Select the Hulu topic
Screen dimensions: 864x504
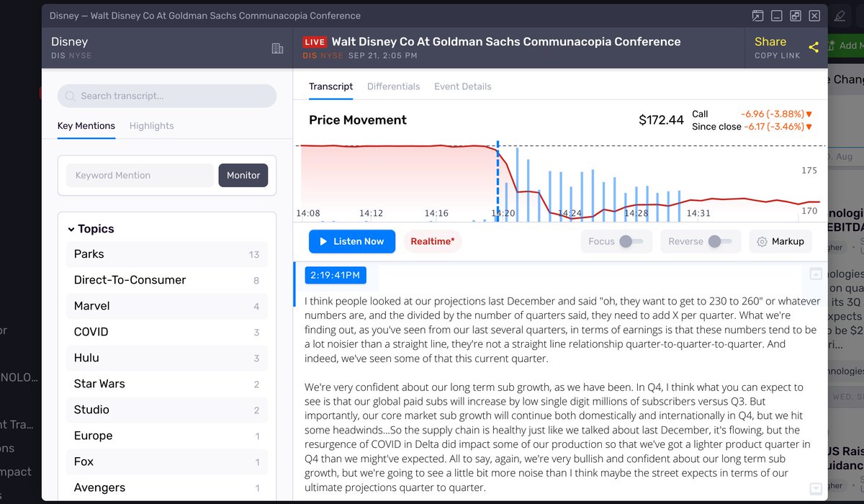pos(166,358)
